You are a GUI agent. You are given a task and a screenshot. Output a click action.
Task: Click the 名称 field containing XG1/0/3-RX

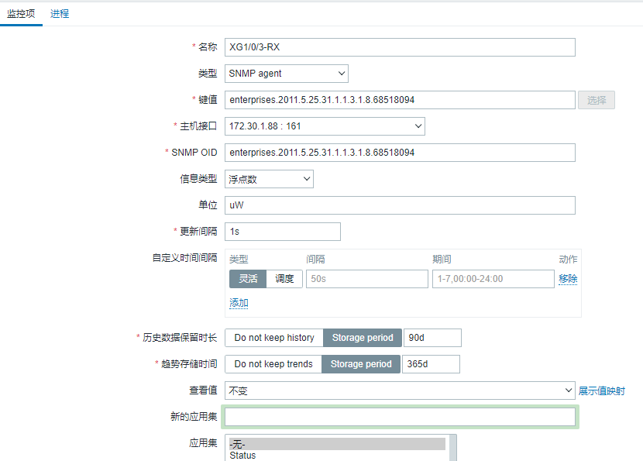click(x=400, y=47)
